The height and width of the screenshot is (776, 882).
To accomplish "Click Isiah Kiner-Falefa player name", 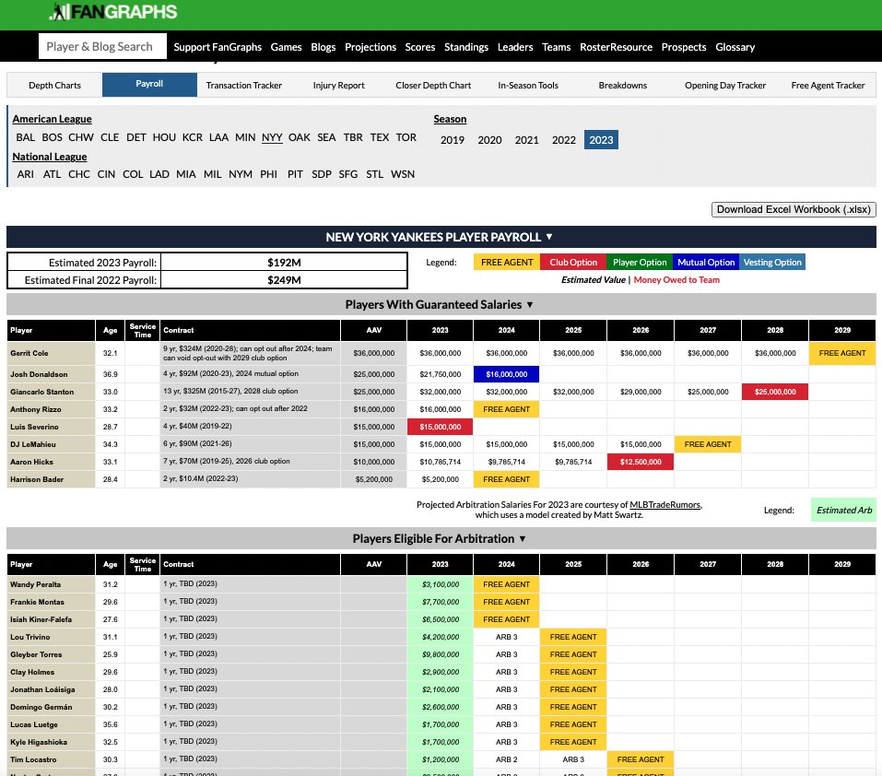I will tap(41, 619).
